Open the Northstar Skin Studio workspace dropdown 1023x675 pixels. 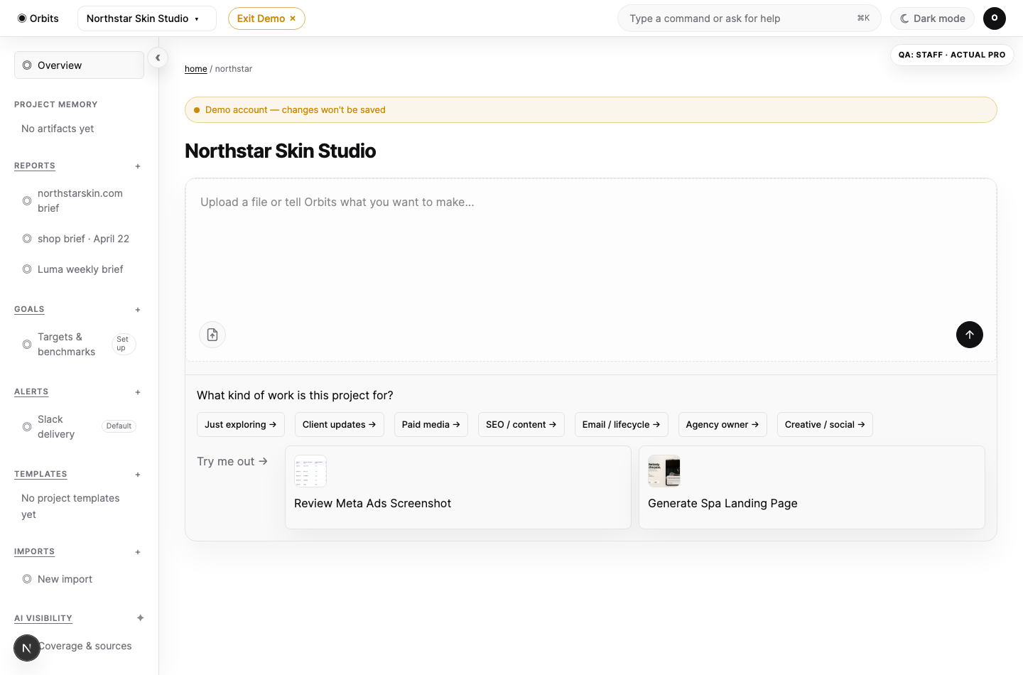point(147,18)
